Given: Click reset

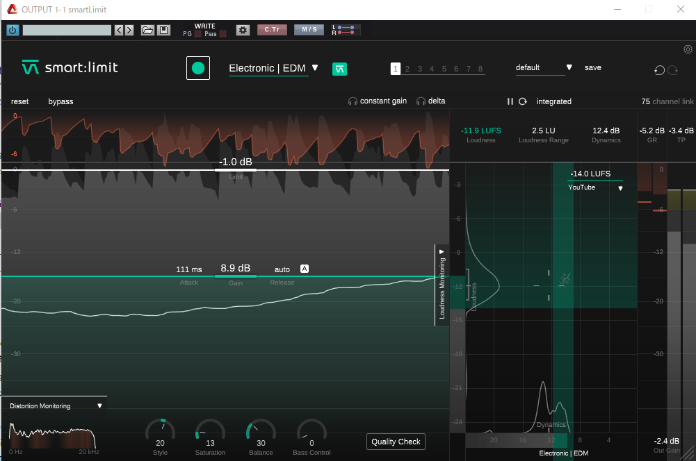Looking at the screenshot, I should pos(19,101).
